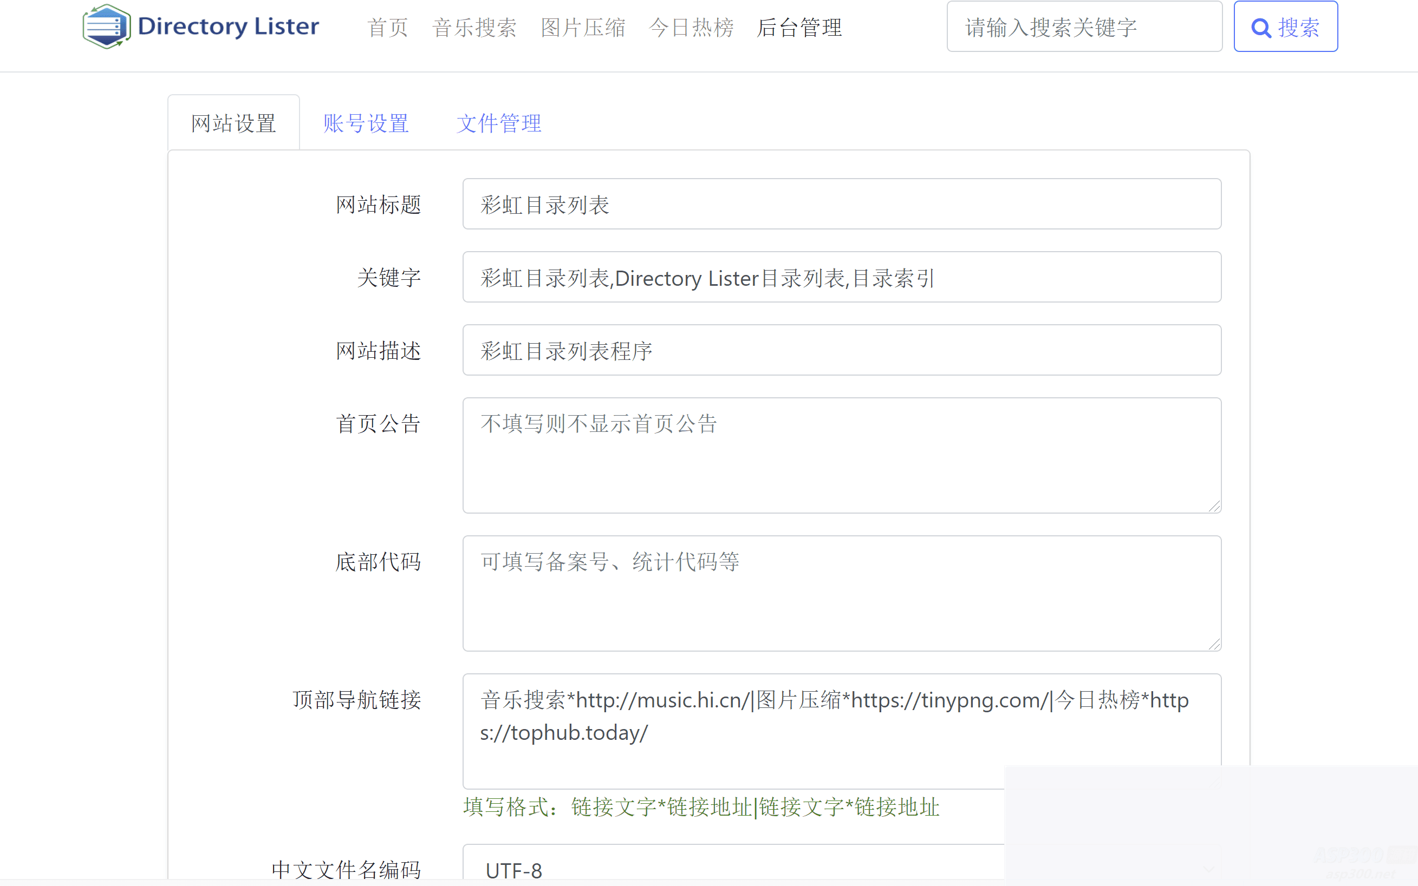1418x886 pixels.
Task: Go to 图片压缩 in top navigation
Action: (583, 28)
